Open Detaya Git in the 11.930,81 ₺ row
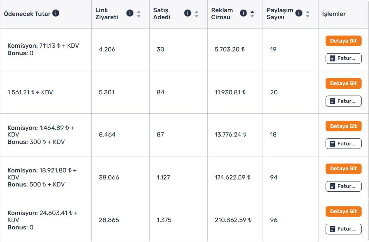This screenshot has height=242, width=369. (343, 83)
